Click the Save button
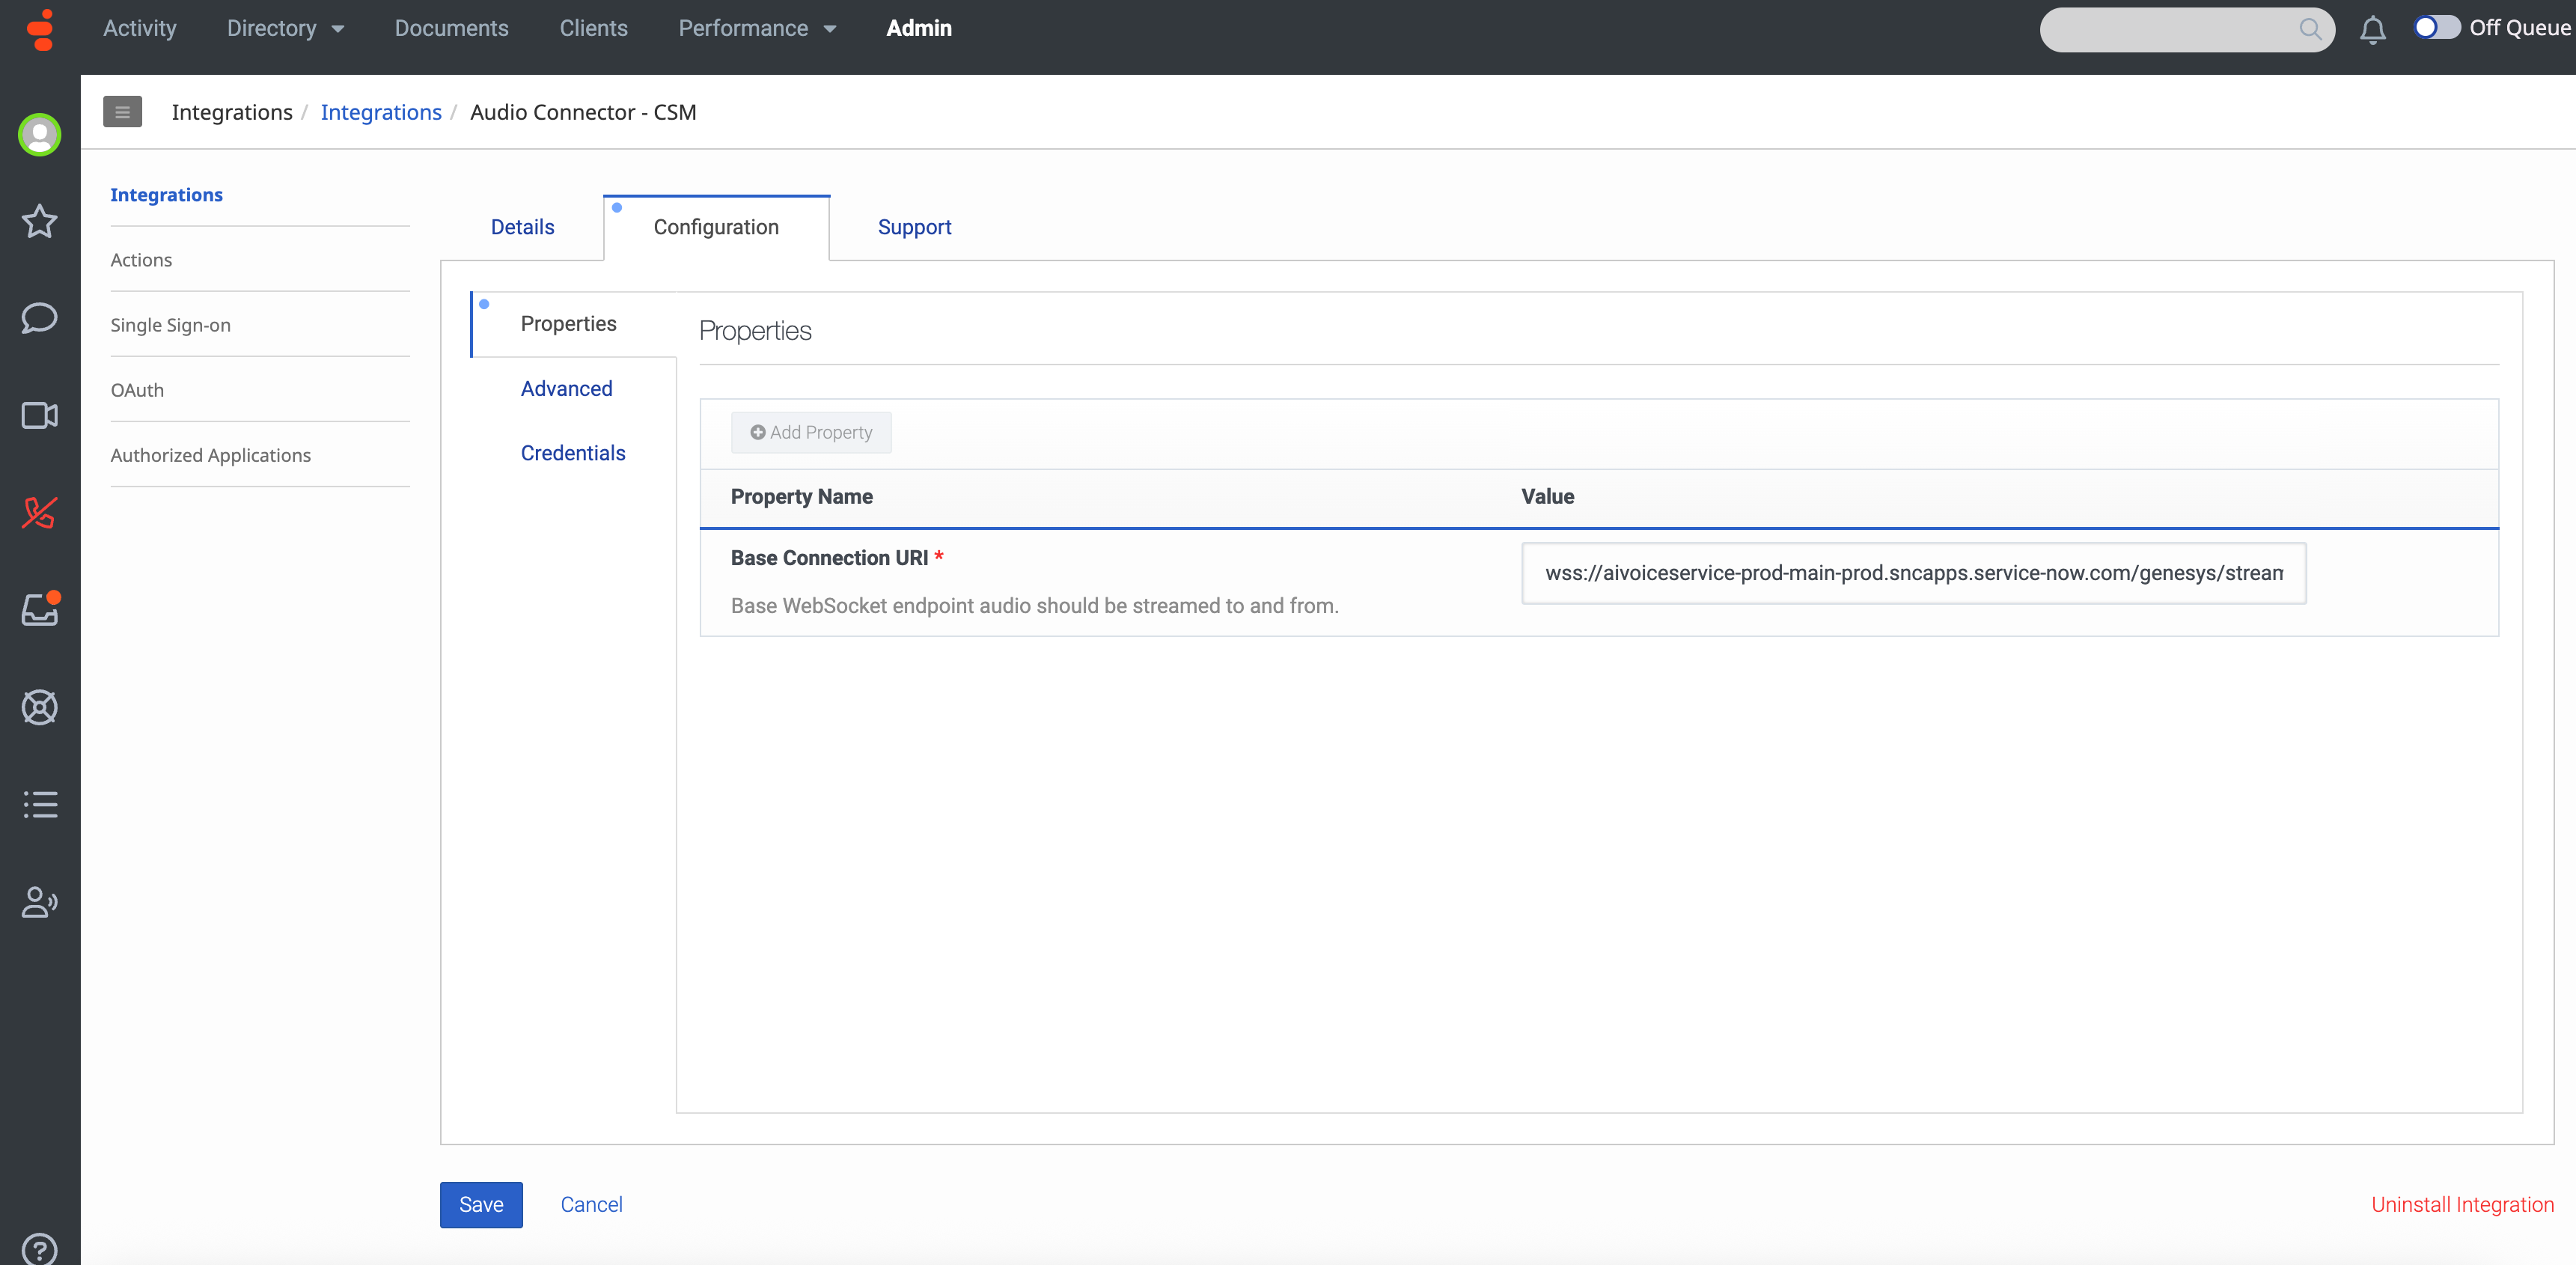 click(x=481, y=1204)
